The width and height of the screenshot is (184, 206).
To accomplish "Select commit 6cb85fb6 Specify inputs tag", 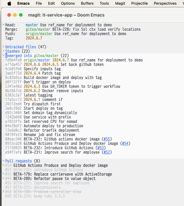I will click(33, 69).
